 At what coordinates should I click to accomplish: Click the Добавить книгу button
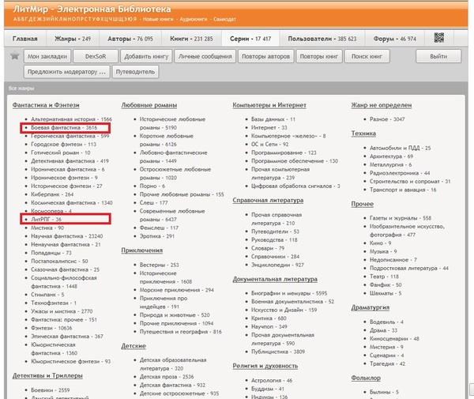click(x=147, y=57)
